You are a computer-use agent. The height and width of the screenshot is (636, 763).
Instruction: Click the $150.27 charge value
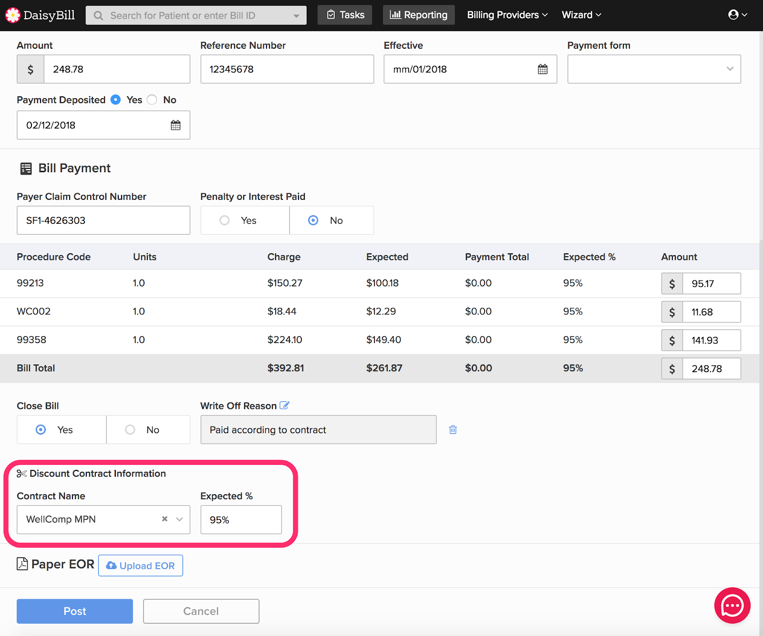click(285, 283)
